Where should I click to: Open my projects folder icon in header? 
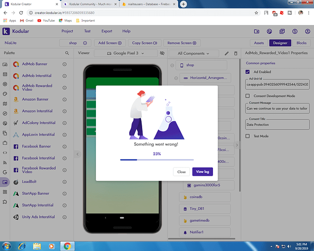(x=257, y=31)
